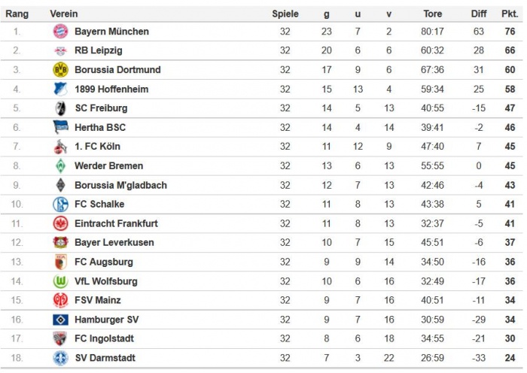This screenshot has height=373, width=527.
Task: Select the FC Schalke club crest
Action: click(x=60, y=204)
